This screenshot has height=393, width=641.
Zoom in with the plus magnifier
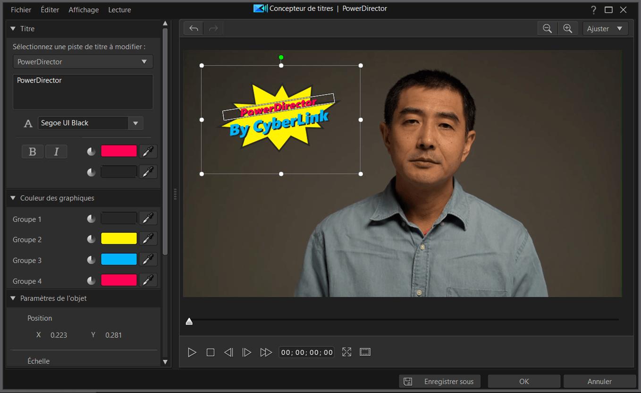(x=568, y=28)
